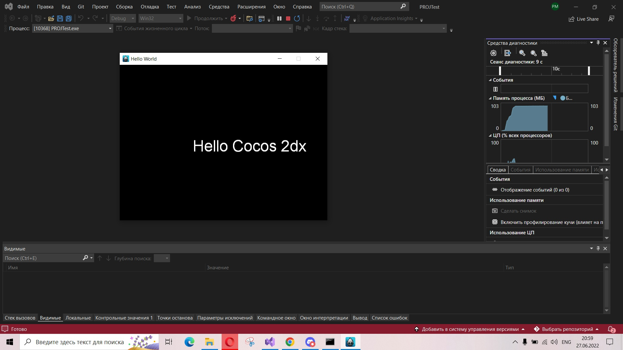Click the left timeline selection handle
The height and width of the screenshot is (350, 623).
pyautogui.click(x=500, y=71)
